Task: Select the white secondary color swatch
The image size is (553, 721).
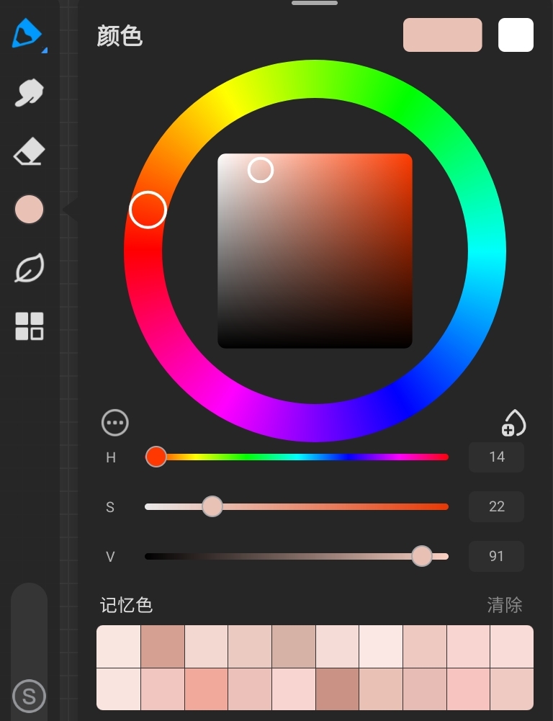Action: click(516, 35)
